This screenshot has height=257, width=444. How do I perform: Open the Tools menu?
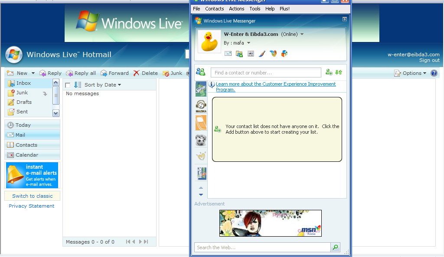click(x=255, y=9)
